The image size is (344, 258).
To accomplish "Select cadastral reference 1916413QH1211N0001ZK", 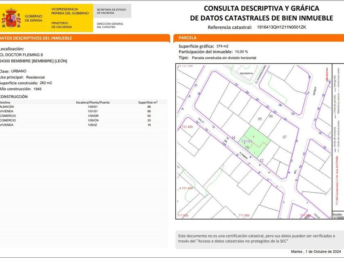I will (x=281, y=27).
